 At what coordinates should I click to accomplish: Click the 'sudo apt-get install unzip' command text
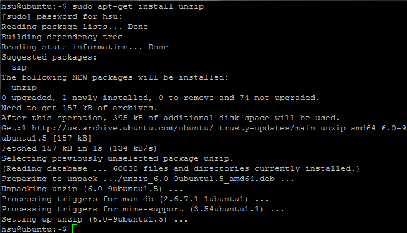(x=138, y=6)
